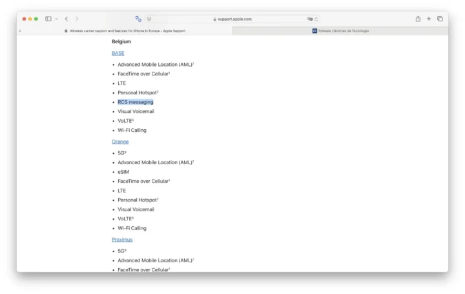Click the blue link extension icon in the toolbar

pyautogui.click(x=138, y=19)
